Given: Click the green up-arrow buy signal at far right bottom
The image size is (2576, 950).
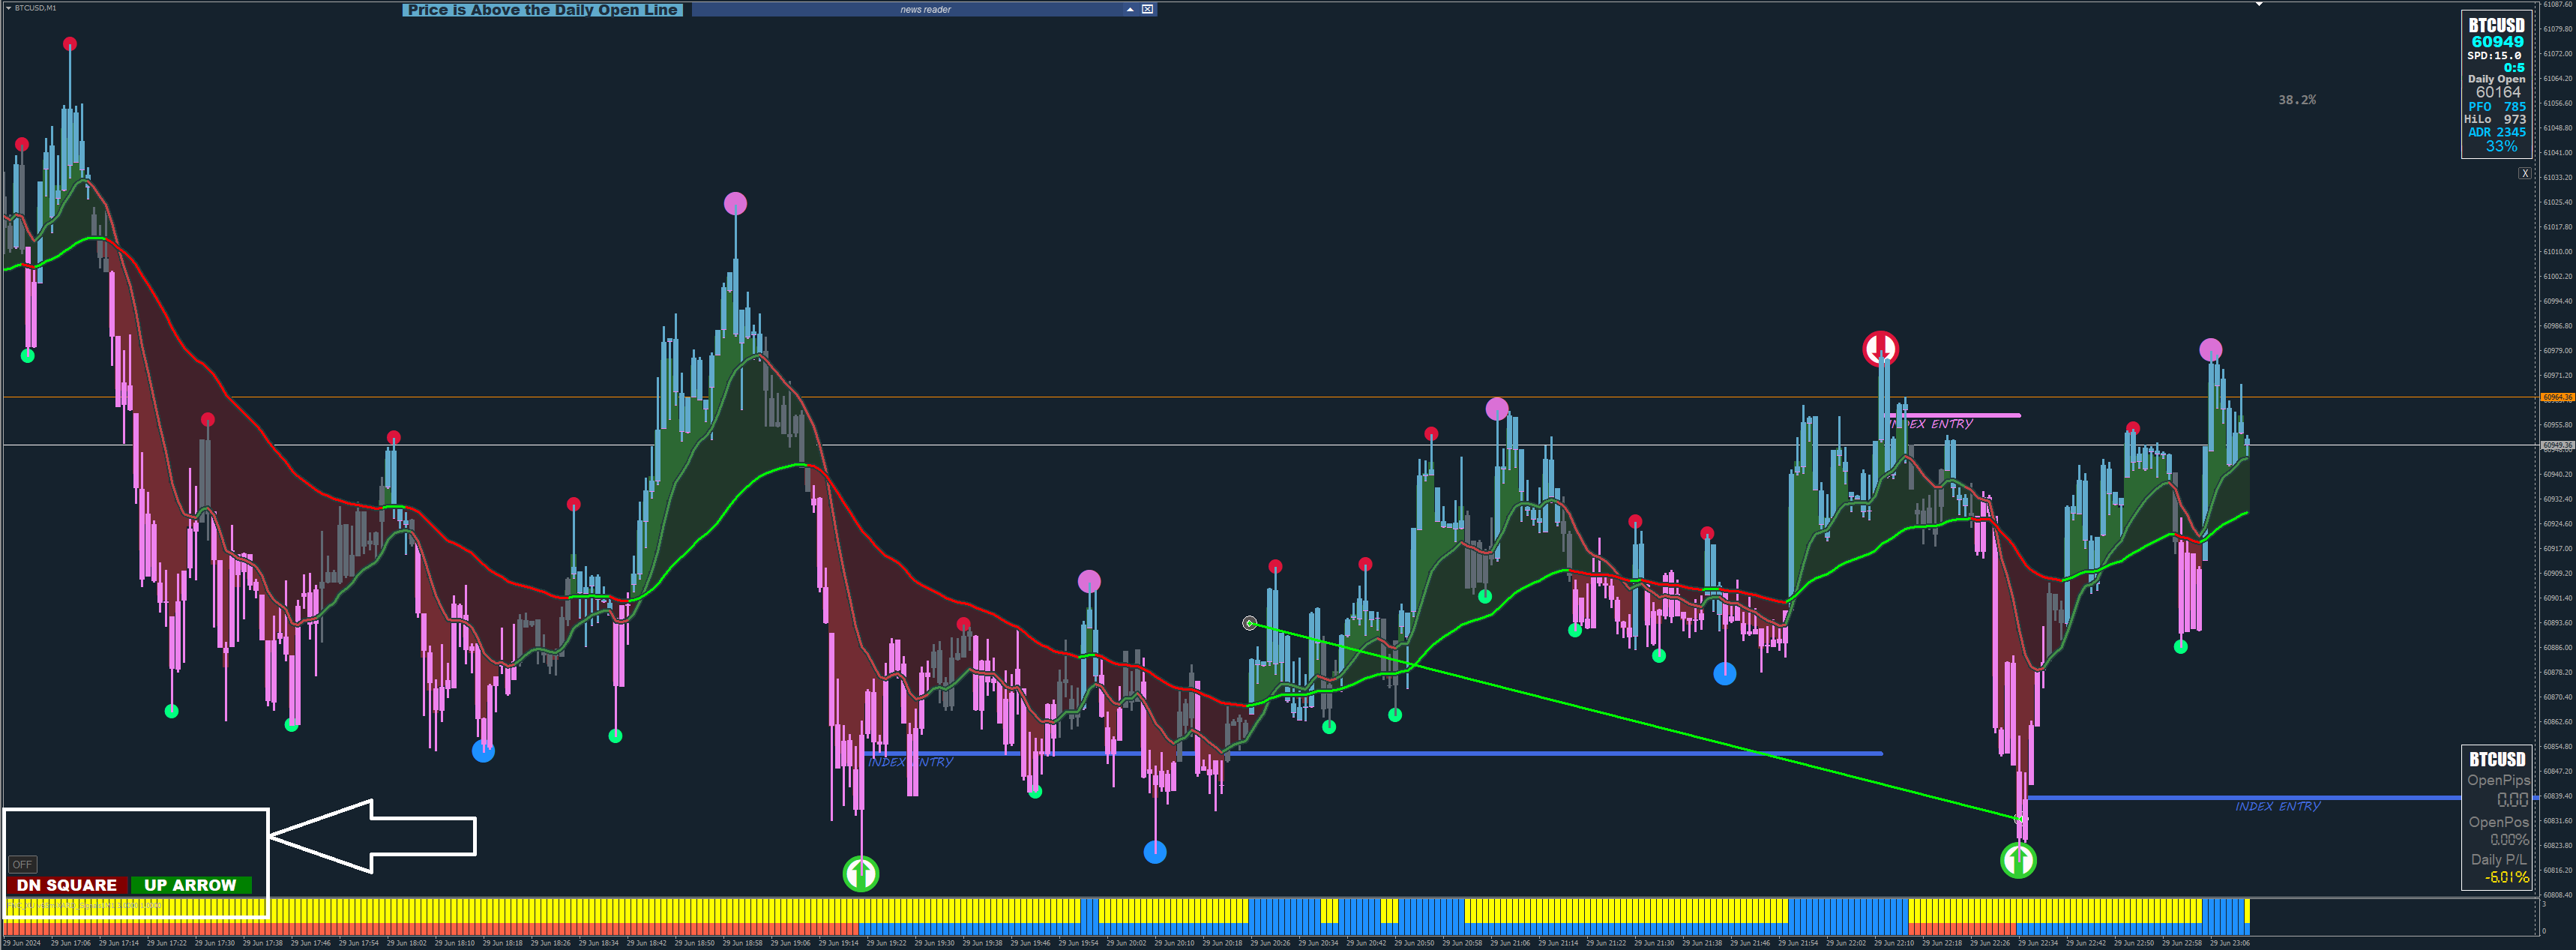Looking at the screenshot, I should tap(2018, 860).
